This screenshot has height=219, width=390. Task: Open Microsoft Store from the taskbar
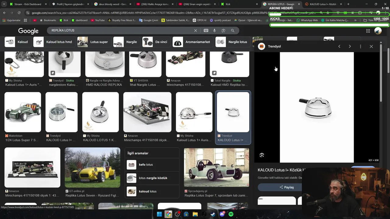coord(186,214)
